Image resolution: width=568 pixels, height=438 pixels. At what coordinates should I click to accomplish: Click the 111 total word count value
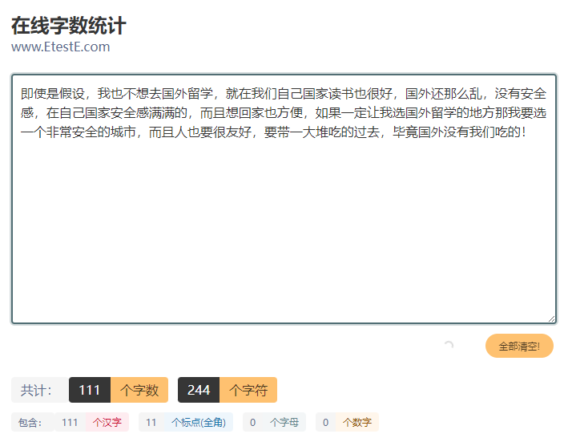90,390
